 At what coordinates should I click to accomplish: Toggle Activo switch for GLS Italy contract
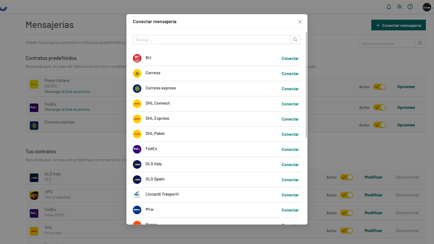coord(347,177)
